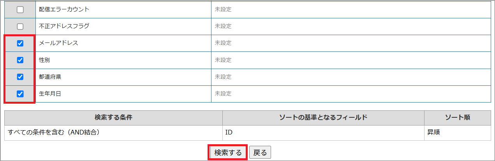Image resolution: width=495 pixels, height=161 pixels.
Task: Untick the 性別 checkbox
Action: [x=20, y=60]
